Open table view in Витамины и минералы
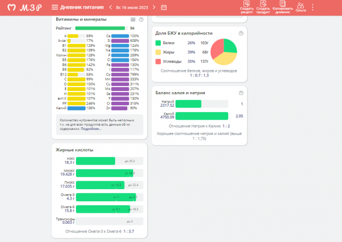 133,19
